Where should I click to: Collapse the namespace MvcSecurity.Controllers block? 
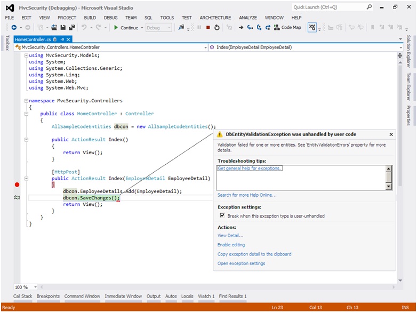pyautogui.click(x=26, y=101)
